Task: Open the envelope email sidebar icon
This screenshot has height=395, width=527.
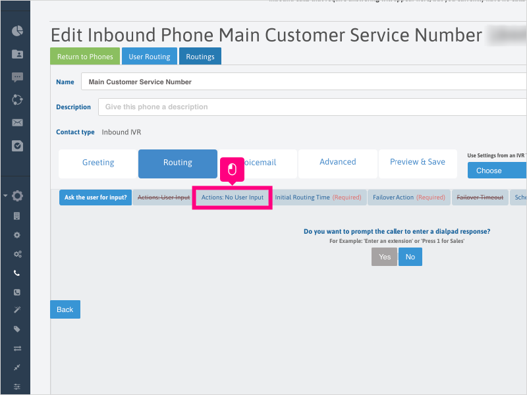Action: [18, 122]
